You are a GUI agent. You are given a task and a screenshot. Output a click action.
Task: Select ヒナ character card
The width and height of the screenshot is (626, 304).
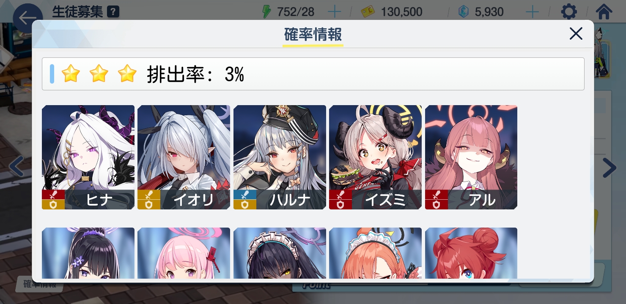[88, 157]
